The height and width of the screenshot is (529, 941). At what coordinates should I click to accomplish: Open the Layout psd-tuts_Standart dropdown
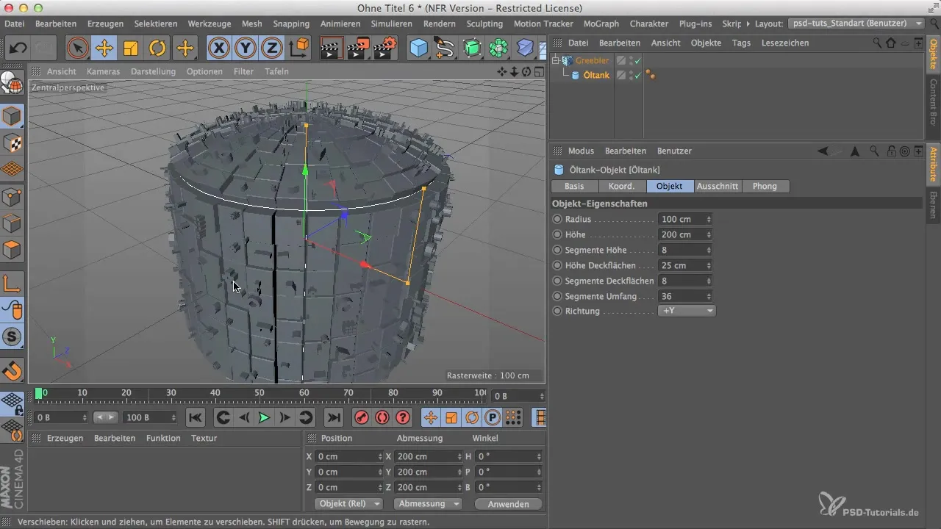pos(856,24)
